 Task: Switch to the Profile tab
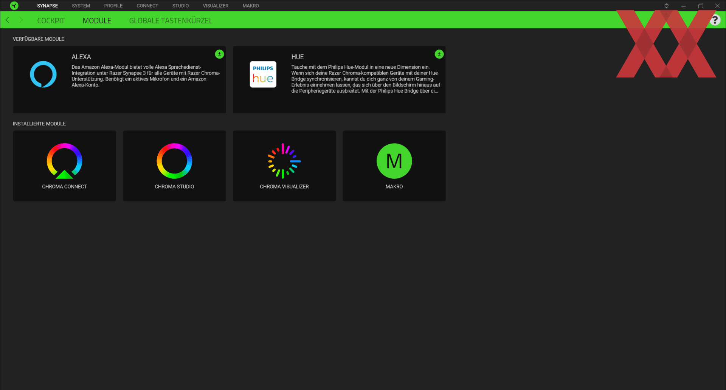113,6
